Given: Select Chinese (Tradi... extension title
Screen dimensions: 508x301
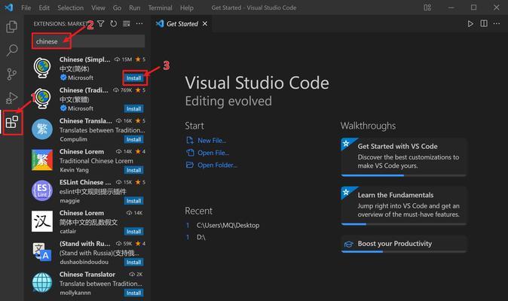Looking at the screenshot, I should [x=84, y=90].
